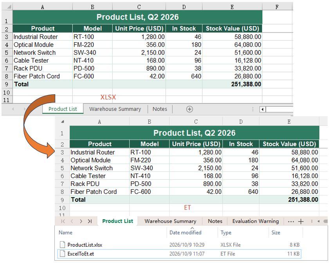This screenshot has height=263, width=330.
Task: Select 2,150.00 unit price in XLSX sheet
Action: click(139, 52)
